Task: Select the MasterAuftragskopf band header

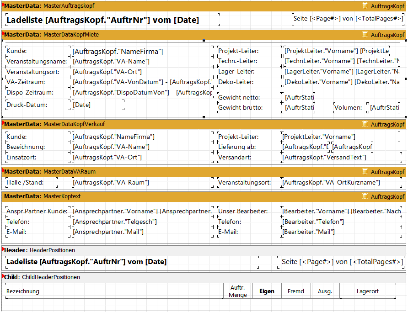Action: (x=204, y=6)
